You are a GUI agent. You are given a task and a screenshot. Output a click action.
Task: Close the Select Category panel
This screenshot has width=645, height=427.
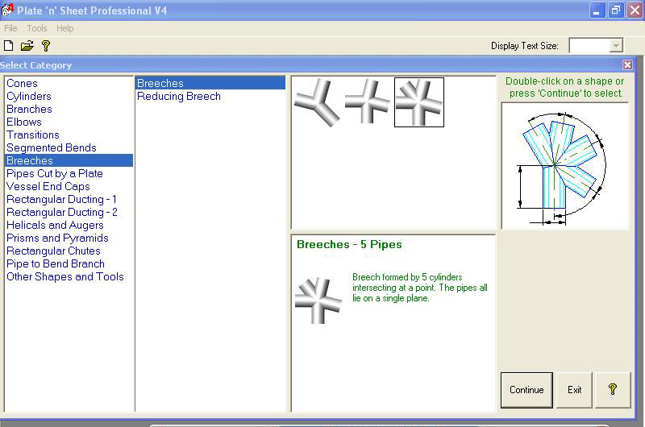(x=627, y=65)
